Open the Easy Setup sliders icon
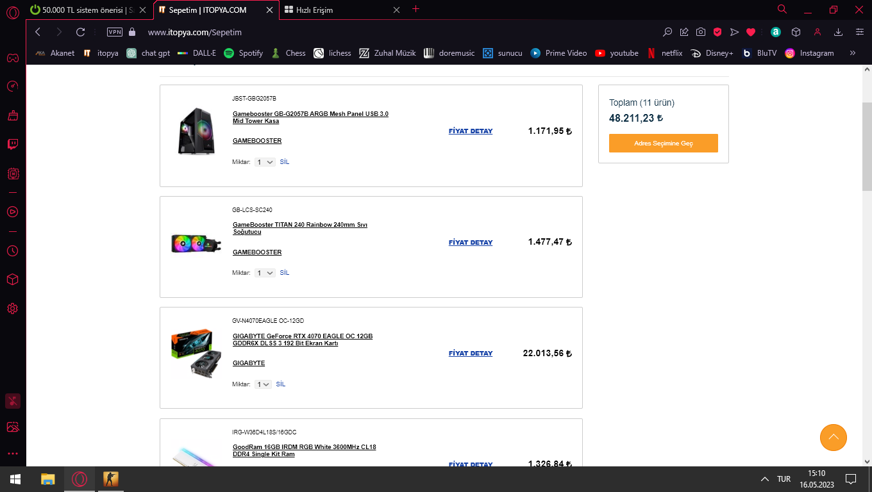The width and height of the screenshot is (872, 492). coord(859,32)
